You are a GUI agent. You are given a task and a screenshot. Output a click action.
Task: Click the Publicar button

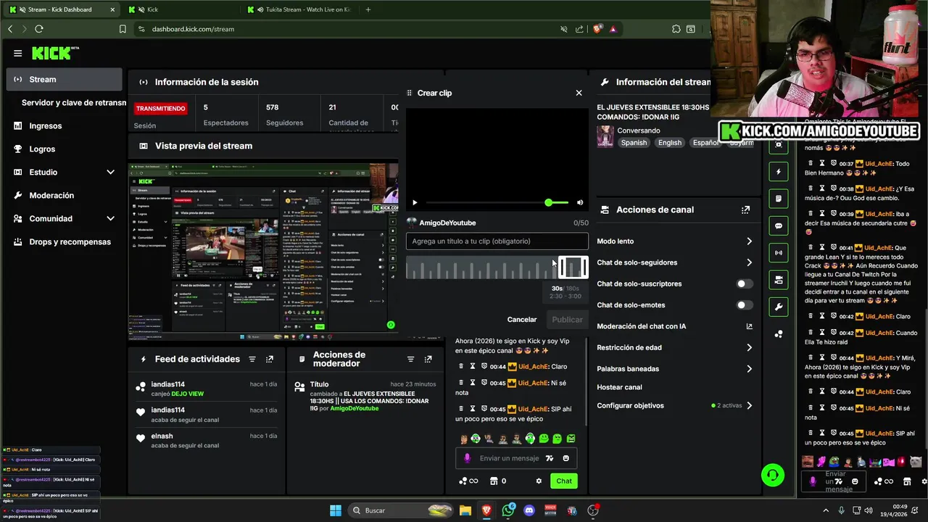click(x=567, y=320)
